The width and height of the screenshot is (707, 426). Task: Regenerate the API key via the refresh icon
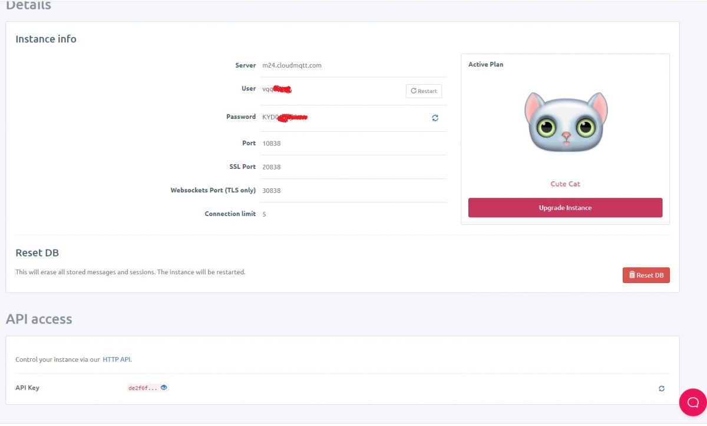(662, 388)
